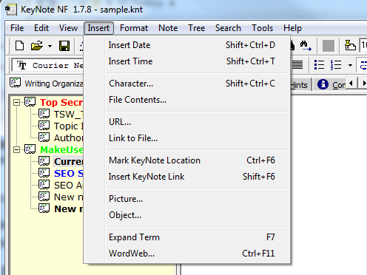Viewport: 367px width, 275px height.
Task: Choose File Contents... menu entry
Action: pos(187,100)
